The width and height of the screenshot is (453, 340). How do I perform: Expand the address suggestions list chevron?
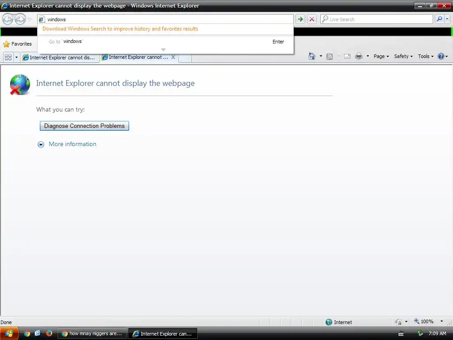pyautogui.click(x=163, y=50)
